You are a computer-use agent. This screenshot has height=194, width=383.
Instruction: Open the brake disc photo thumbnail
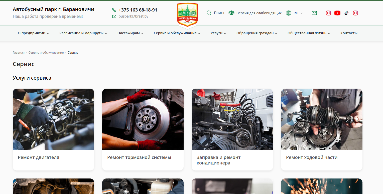tap(143, 119)
